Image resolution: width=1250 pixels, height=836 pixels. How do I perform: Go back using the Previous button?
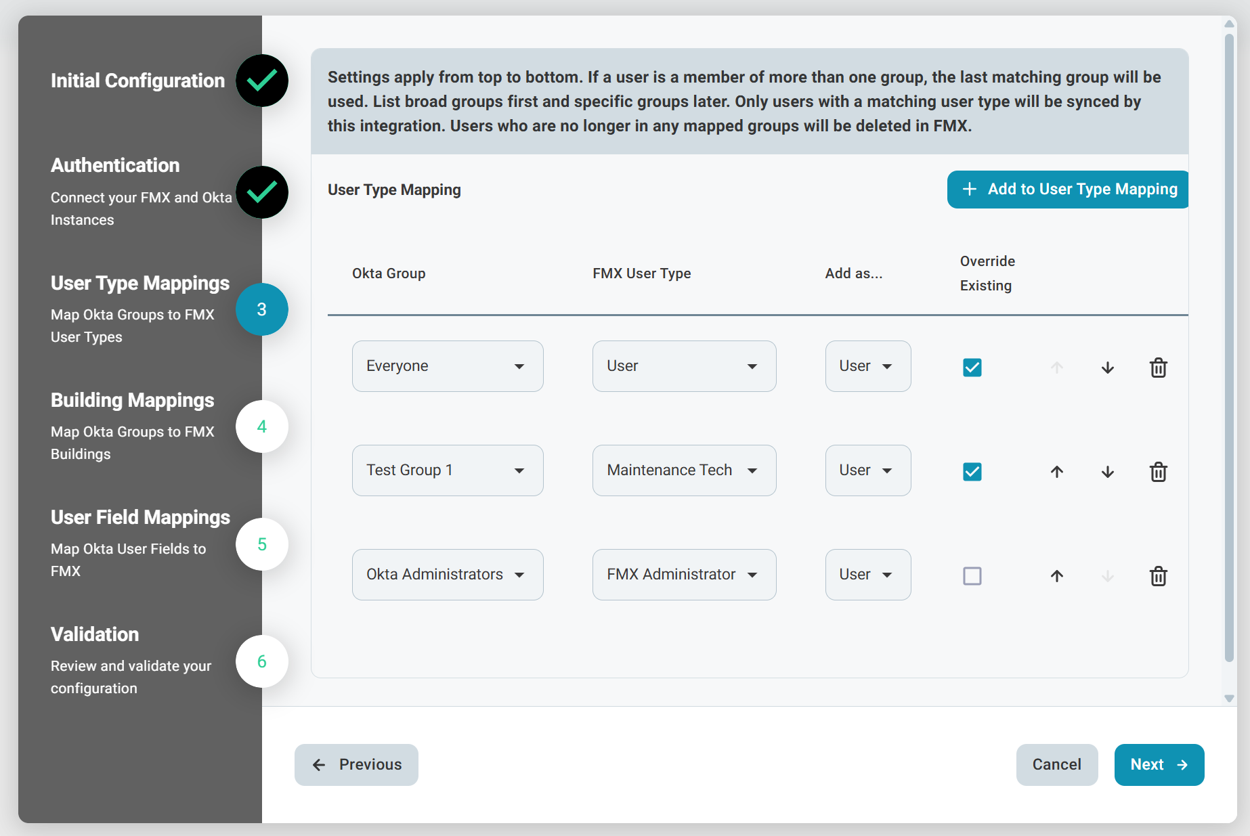coord(356,765)
